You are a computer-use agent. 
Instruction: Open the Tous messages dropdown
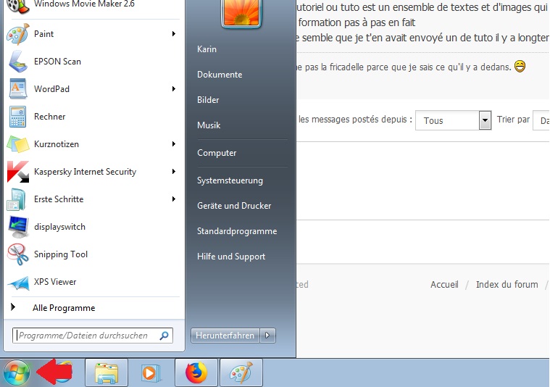tap(485, 120)
